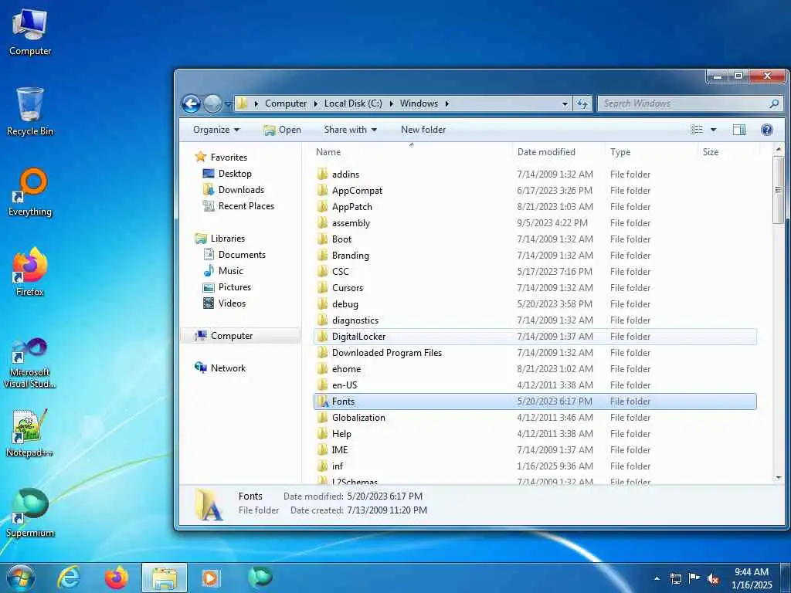Click the search magnifier icon

coord(774,103)
